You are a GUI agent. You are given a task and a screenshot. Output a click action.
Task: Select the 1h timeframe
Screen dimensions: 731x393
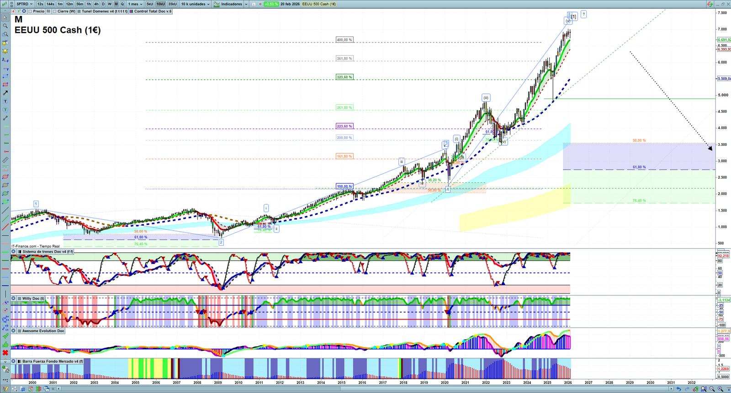(89, 4)
